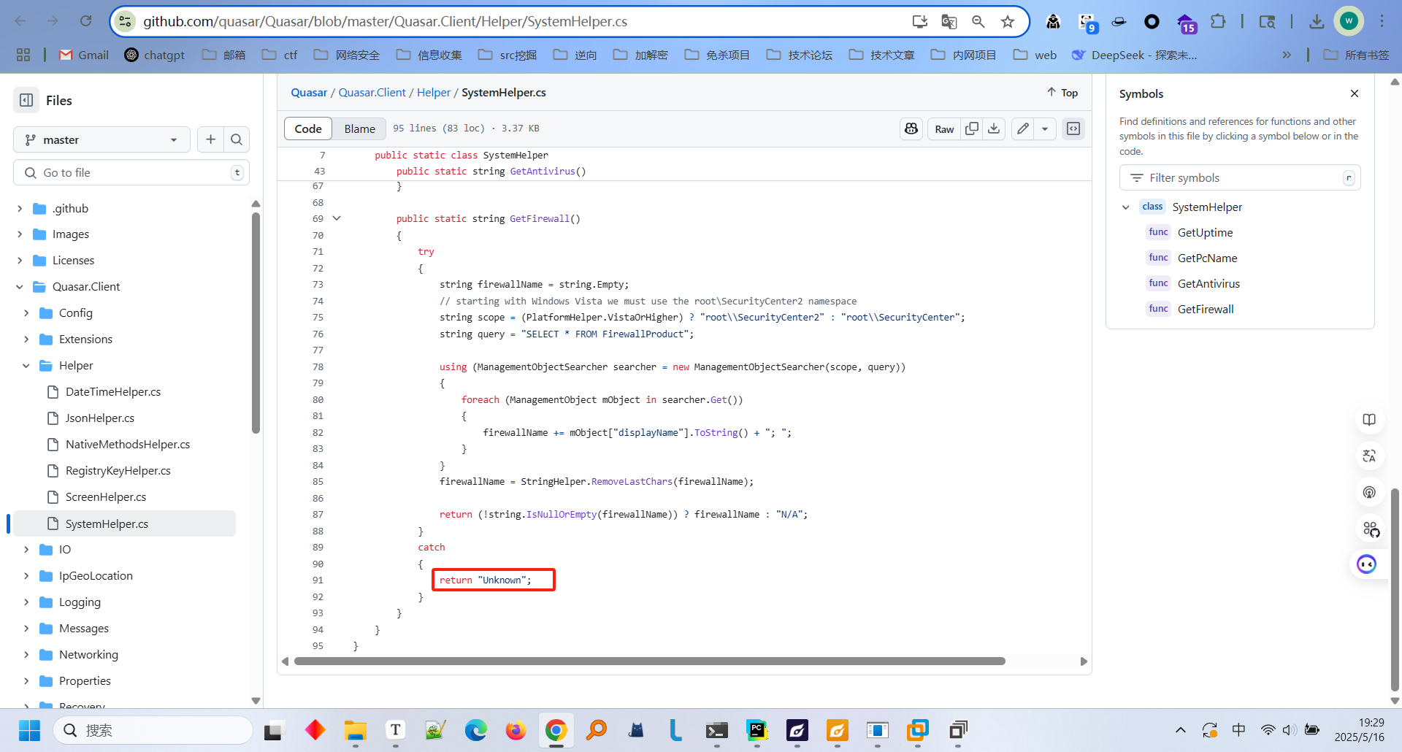Copy raw file contents icon
The image size is (1402, 752).
pos(972,128)
